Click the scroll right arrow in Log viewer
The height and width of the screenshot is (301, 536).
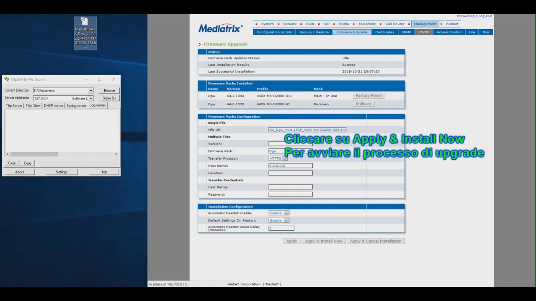coord(116,154)
